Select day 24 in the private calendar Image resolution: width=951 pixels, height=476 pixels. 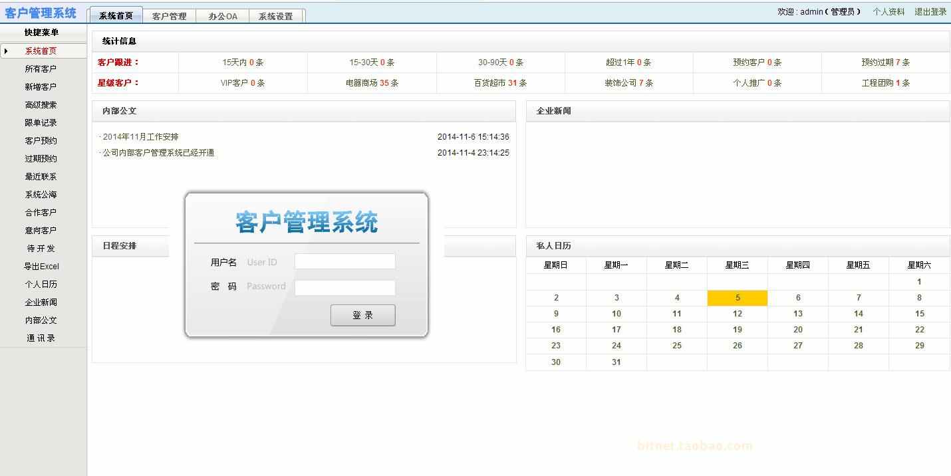[x=616, y=346]
